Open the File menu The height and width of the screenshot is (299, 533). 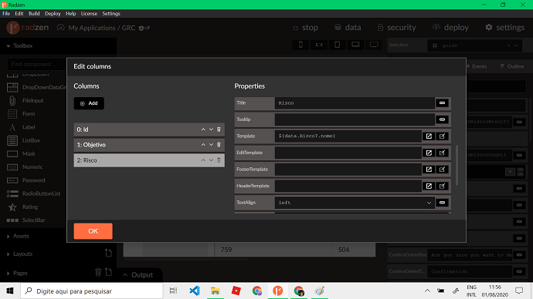click(x=6, y=14)
